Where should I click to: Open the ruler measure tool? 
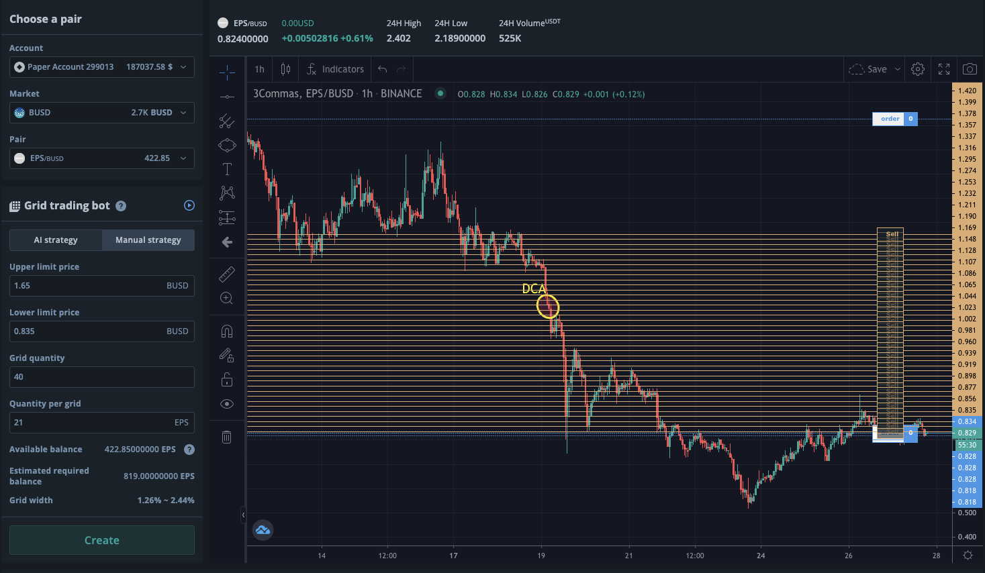click(227, 274)
